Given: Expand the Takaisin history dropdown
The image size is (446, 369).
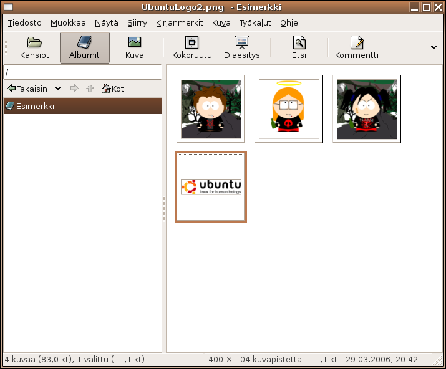Looking at the screenshot, I should tap(58, 89).
